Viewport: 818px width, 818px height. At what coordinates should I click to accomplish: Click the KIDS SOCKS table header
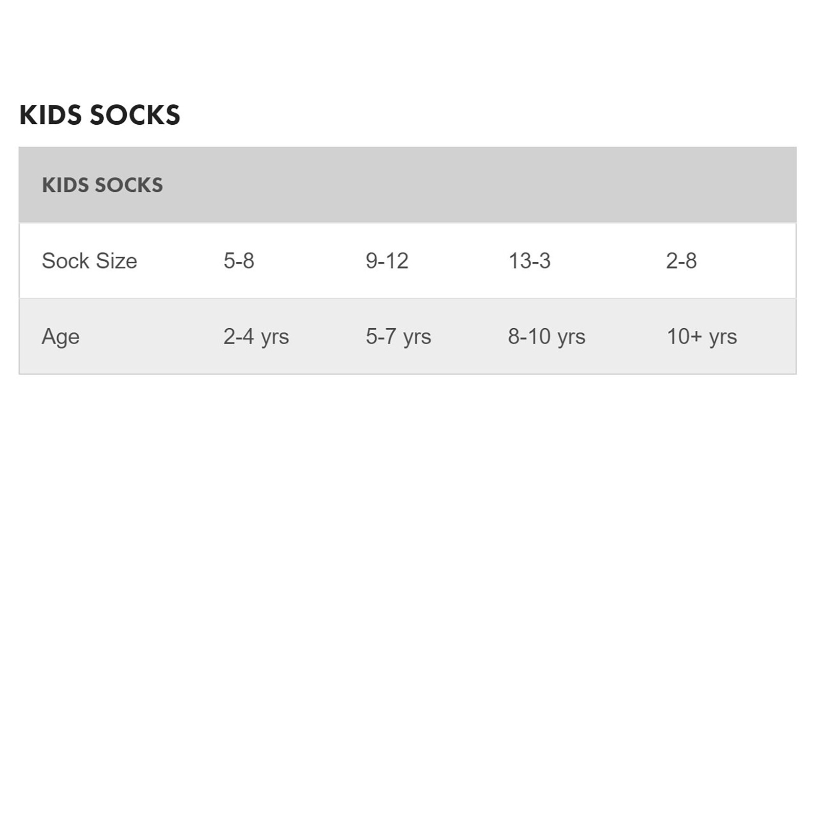tap(102, 185)
